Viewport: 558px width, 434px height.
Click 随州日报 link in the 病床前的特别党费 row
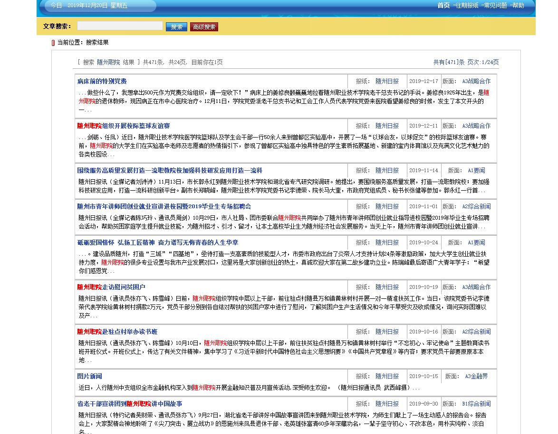pyautogui.click(x=387, y=82)
